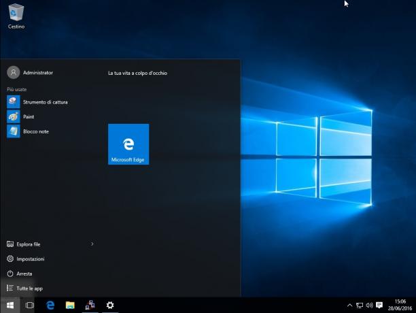Screen dimensions: 416x313
Task: Click the volume speaker tray icon
Action: (x=369, y=306)
